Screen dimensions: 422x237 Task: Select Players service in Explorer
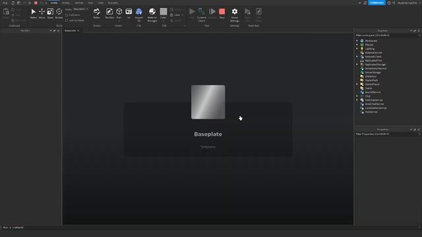[x=369, y=45]
